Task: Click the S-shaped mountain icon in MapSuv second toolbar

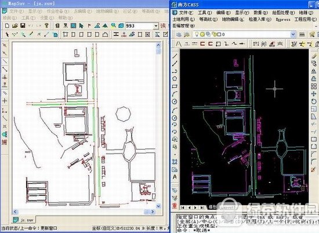Action: pyautogui.click(x=132, y=34)
